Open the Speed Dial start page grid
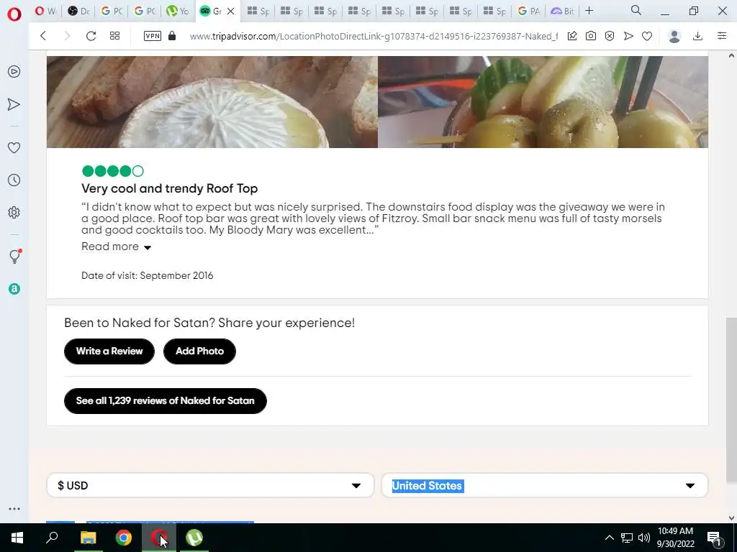The width and height of the screenshot is (737, 552). click(114, 36)
